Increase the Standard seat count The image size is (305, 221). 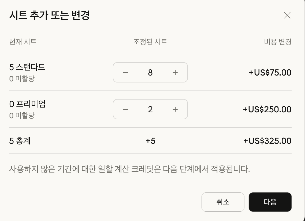point(175,72)
